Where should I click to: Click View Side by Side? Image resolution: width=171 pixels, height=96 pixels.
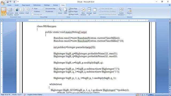106,9
